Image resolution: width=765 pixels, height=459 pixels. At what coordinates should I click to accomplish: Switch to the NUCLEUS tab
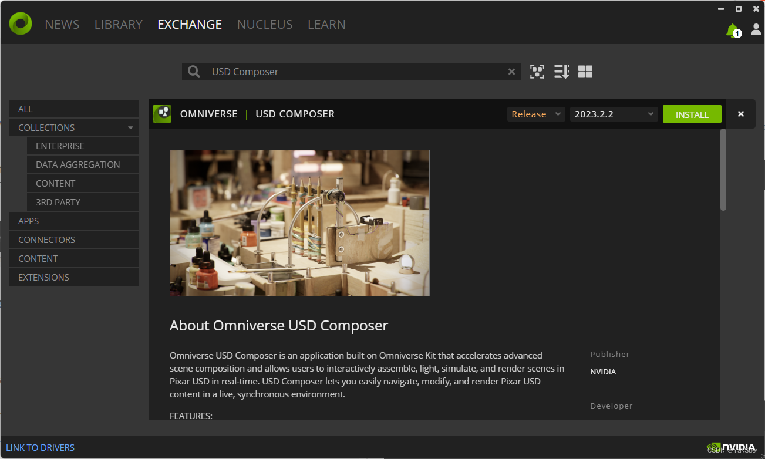tap(265, 24)
